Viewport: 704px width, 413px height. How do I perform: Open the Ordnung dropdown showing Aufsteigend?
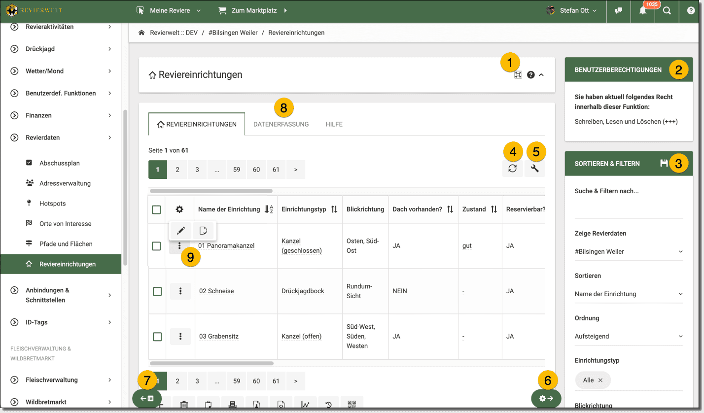[629, 336]
